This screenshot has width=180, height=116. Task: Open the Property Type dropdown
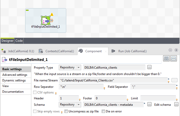tap(70, 67)
